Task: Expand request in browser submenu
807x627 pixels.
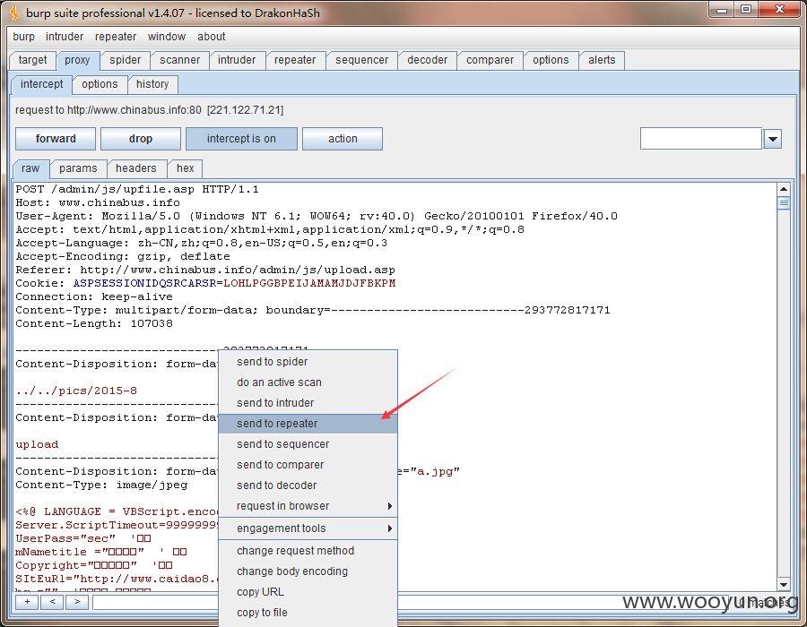Action: [x=308, y=506]
